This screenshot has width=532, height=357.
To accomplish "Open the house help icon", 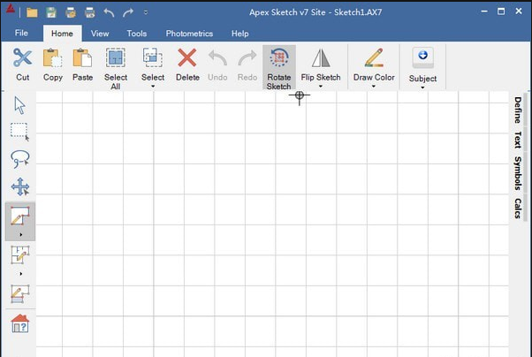I will coord(20,323).
